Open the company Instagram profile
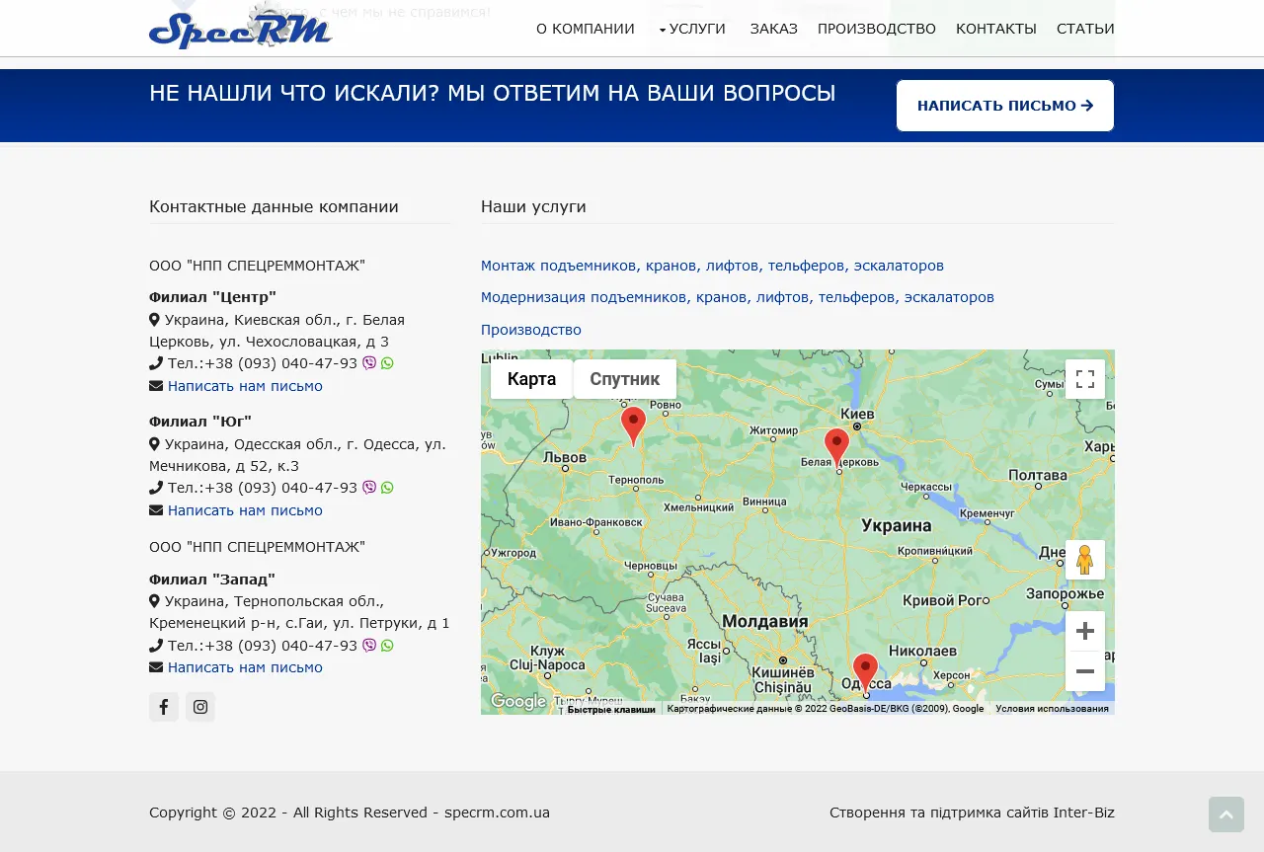 200,707
